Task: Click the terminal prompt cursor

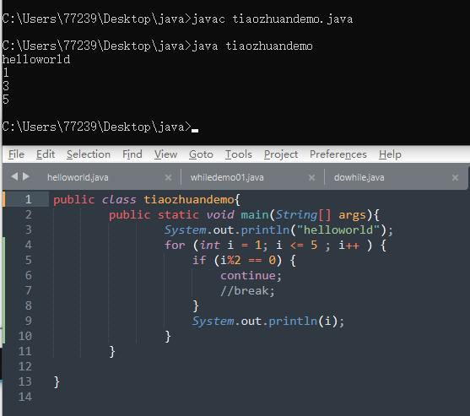Action: [x=195, y=131]
